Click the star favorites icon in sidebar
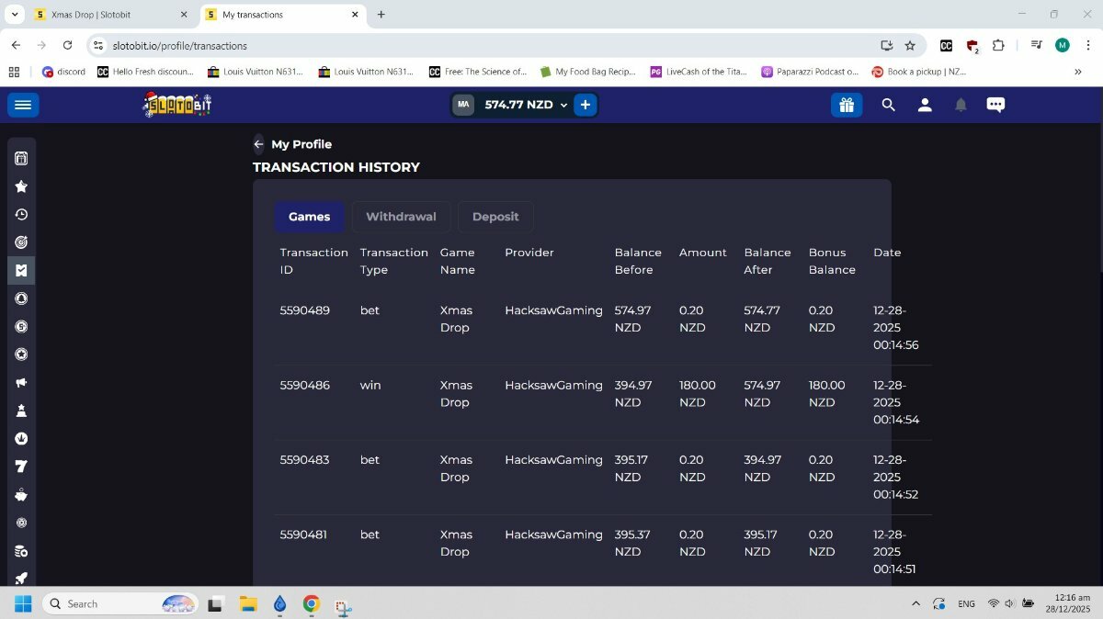This screenshot has width=1103, height=619. click(x=21, y=186)
